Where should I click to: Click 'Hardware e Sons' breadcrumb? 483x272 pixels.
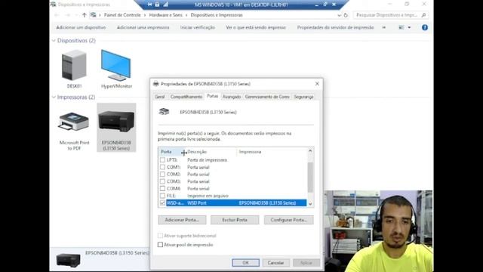pos(166,15)
